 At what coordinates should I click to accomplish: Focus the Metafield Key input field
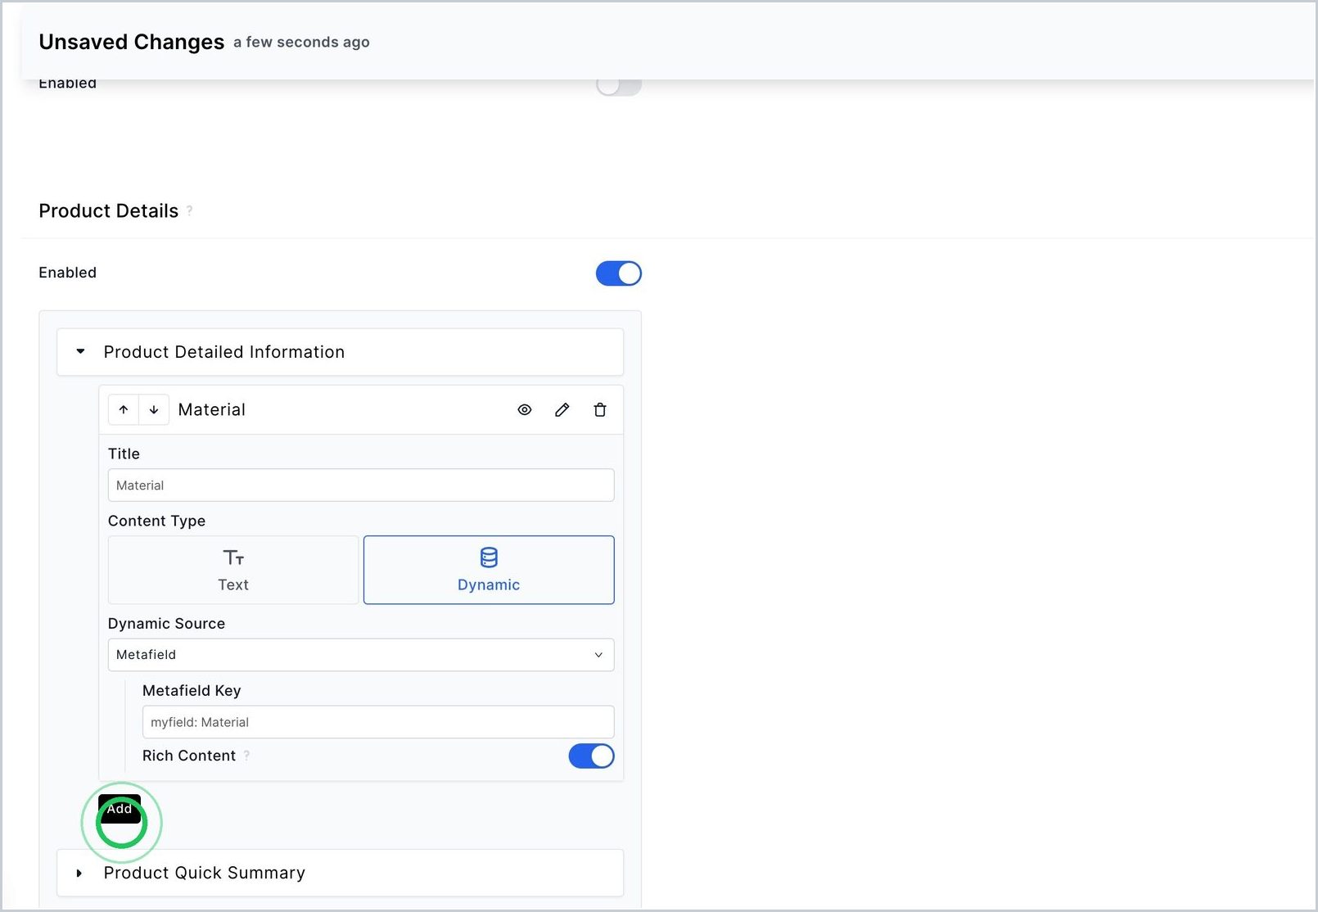(x=378, y=722)
